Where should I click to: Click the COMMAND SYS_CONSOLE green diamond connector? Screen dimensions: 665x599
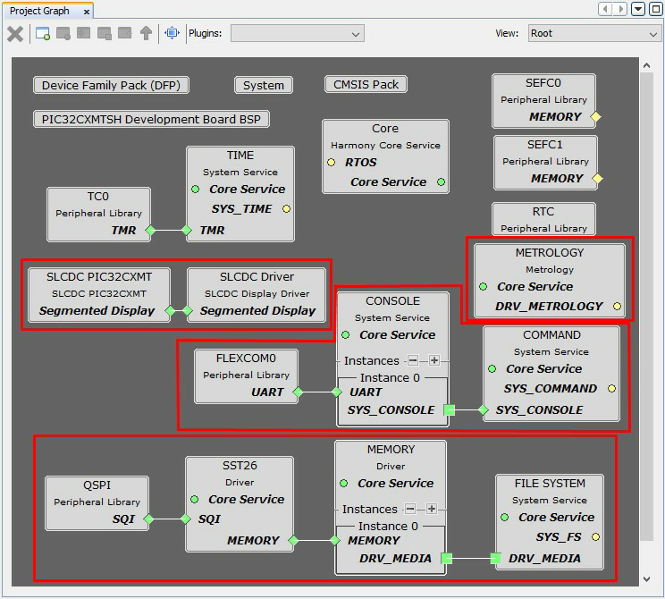(483, 410)
